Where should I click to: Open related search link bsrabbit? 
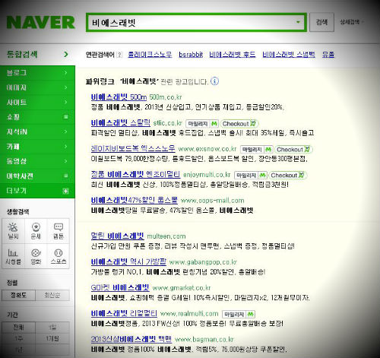coord(191,55)
